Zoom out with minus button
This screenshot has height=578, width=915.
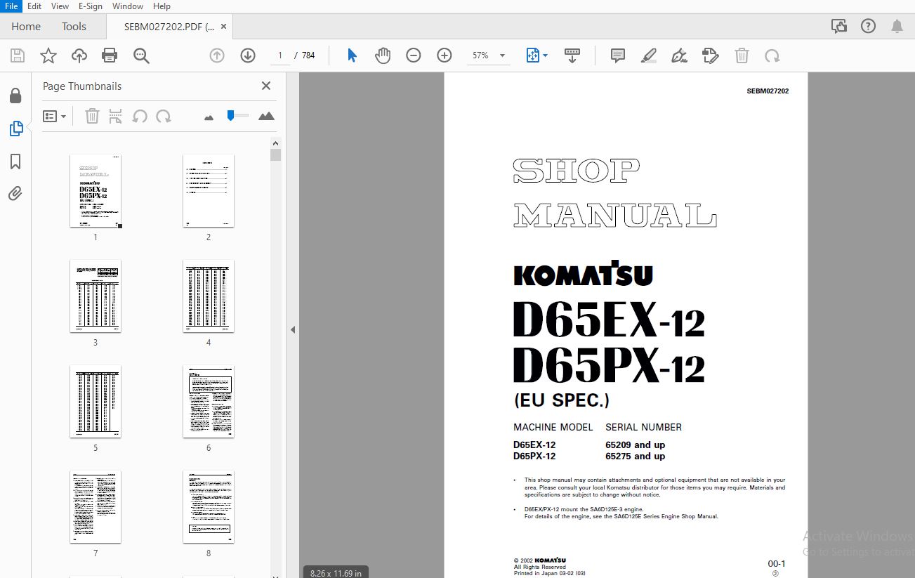click(414, 55)
